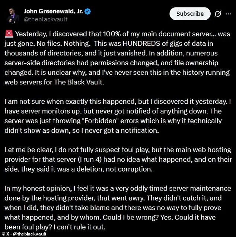236x237 pixels.
Task: Click the blue verified checkmark badge
Action: (87, 12)
